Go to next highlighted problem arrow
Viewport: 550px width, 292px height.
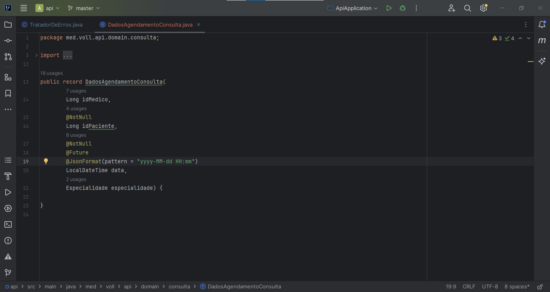pos(529,38)
